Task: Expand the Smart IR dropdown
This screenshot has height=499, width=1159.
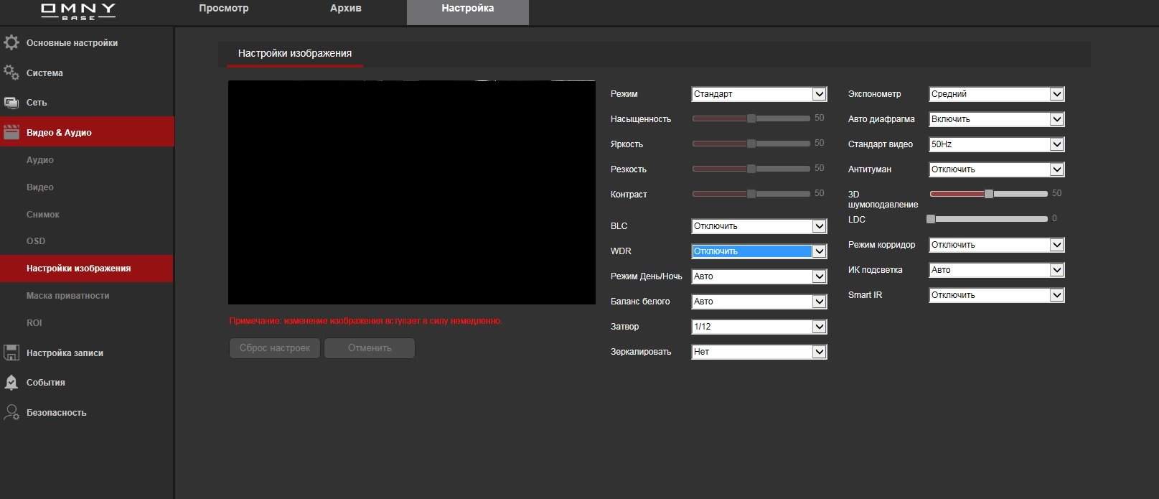Action: point(995,295)
